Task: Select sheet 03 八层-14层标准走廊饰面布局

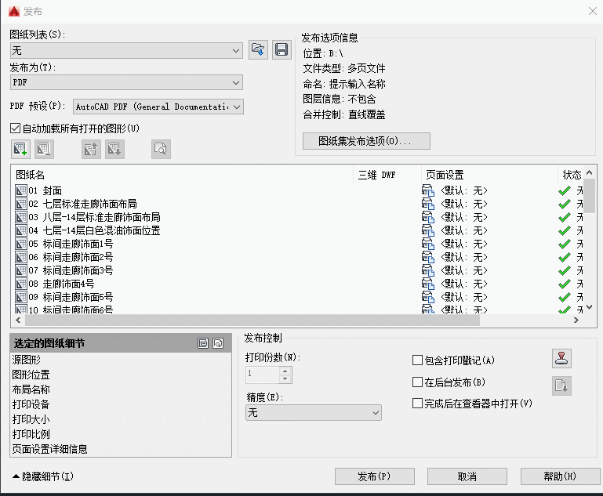Action: point(94,218)
